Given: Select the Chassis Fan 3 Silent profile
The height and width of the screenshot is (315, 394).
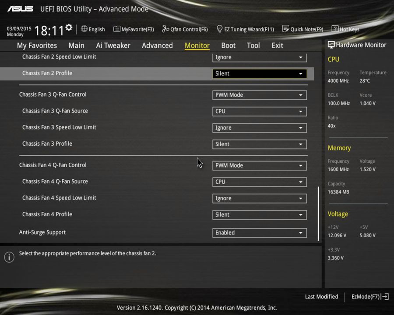Looking at the screenshot, I should 259,144.
